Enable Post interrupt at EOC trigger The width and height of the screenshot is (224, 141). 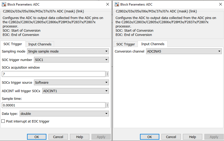(3, 121)
